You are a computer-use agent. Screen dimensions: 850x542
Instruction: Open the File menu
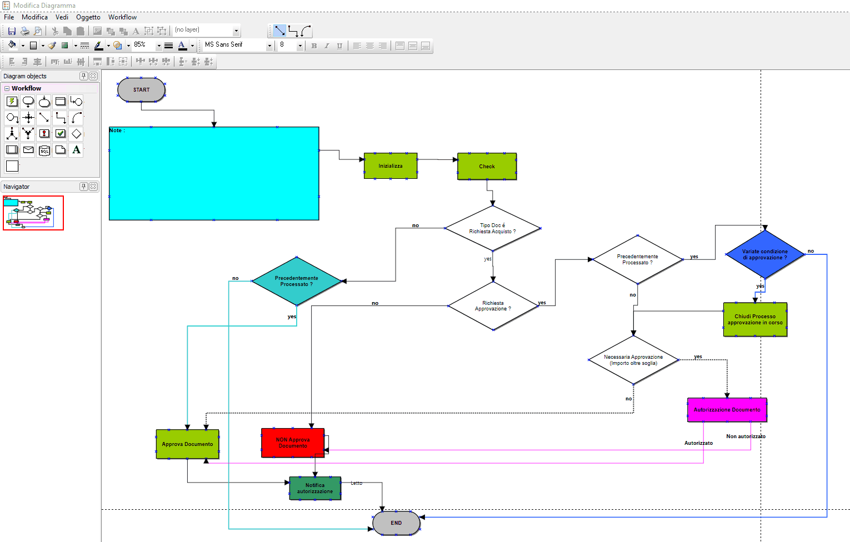pyautogui.click(x=9, y=17)
